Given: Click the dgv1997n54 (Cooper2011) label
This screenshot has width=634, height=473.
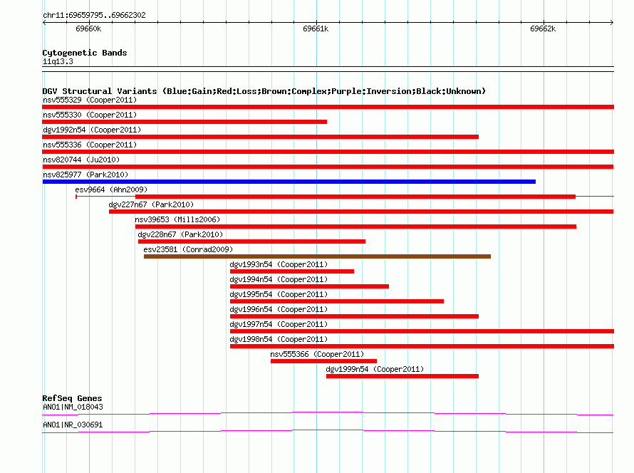Looking at the screenshot, I should click(x=279, y=324).
